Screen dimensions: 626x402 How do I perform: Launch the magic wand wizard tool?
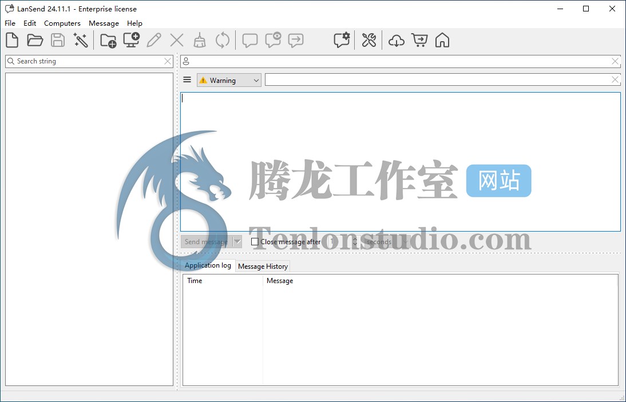pos(81,40)
